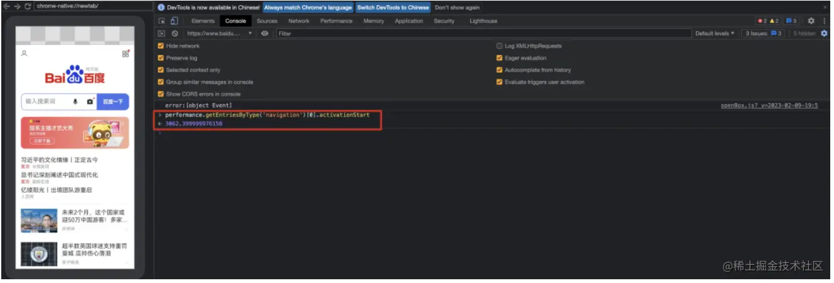Open the Performance tab
Viewport: 834px width, 283px height.
click(x=336, y=21)
